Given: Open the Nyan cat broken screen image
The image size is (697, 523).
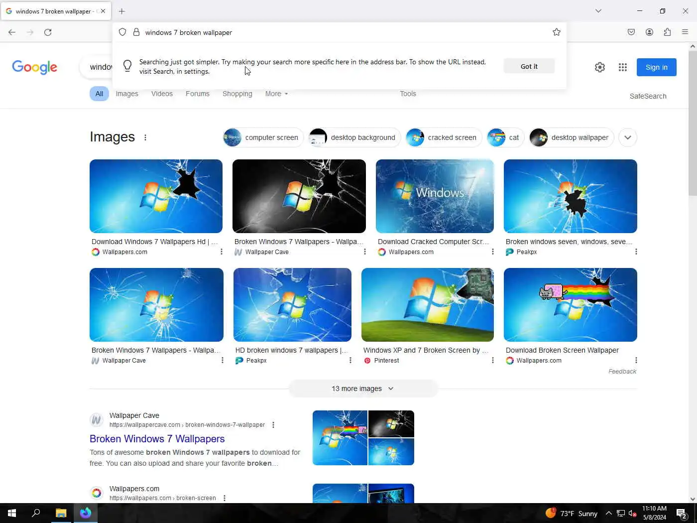Looking at the screenshot, I should [x=570, y=305].
